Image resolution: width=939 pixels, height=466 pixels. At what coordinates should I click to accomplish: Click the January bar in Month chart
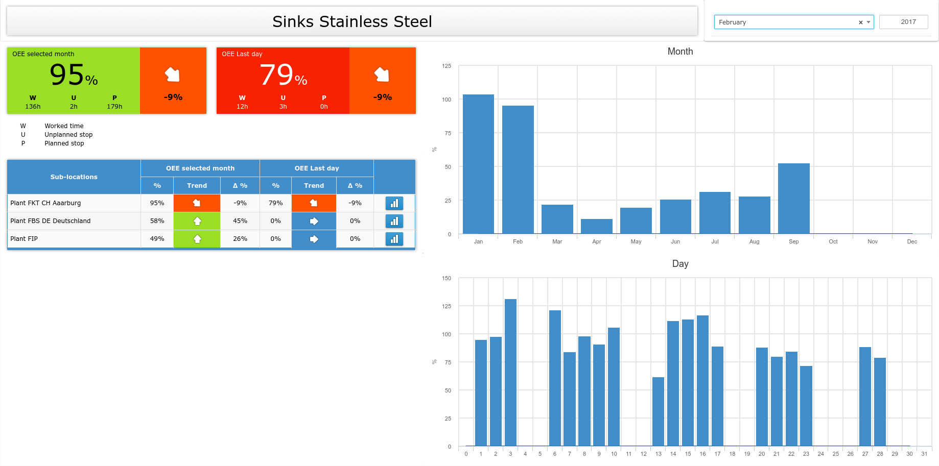(478, 163)
